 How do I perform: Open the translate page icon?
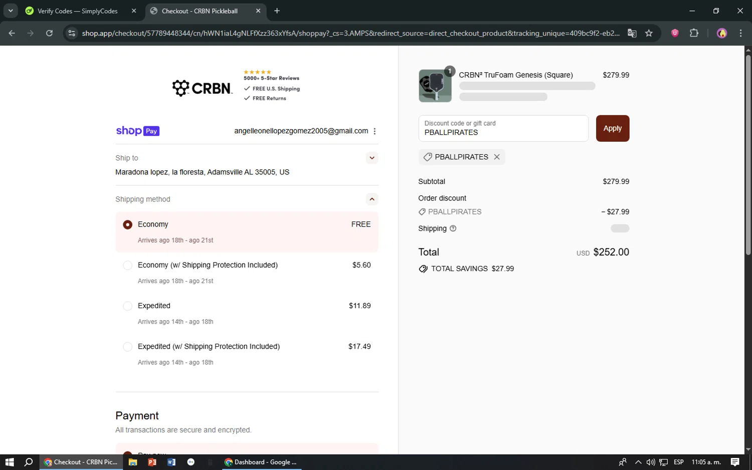point(632,33)
